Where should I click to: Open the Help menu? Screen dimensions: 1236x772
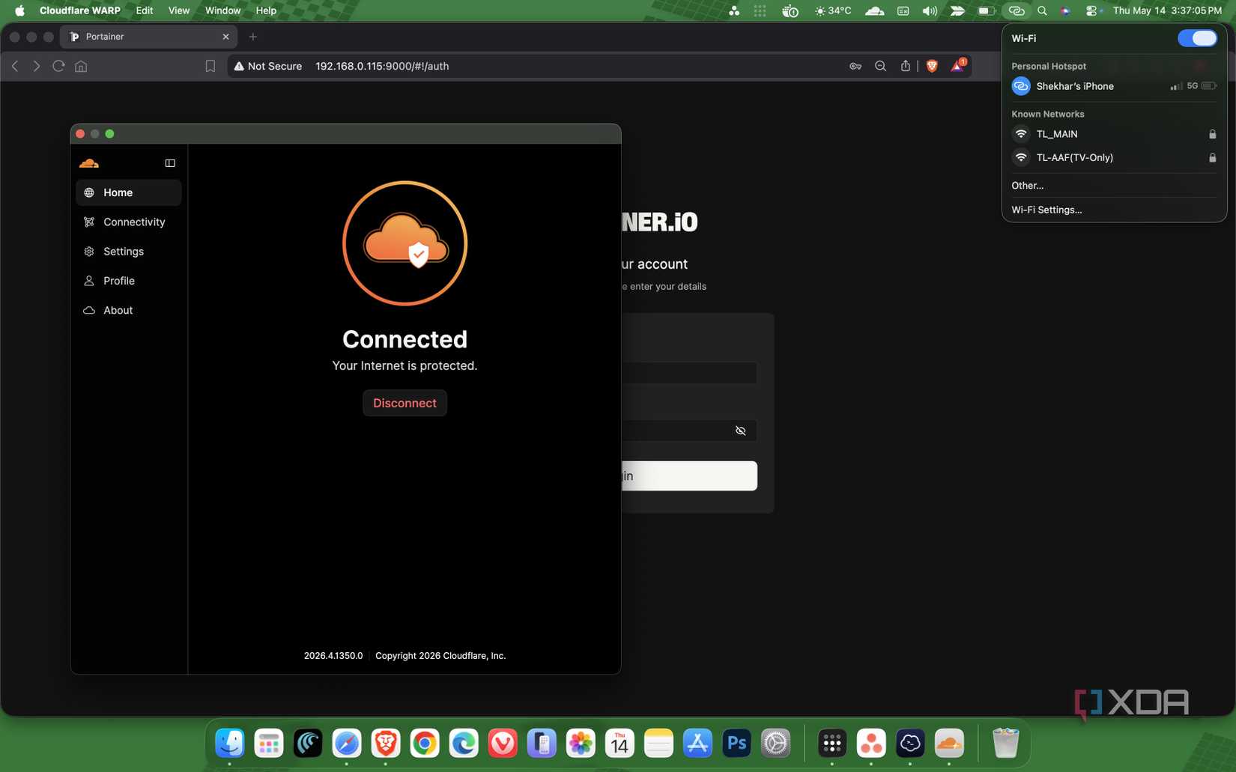266,10
